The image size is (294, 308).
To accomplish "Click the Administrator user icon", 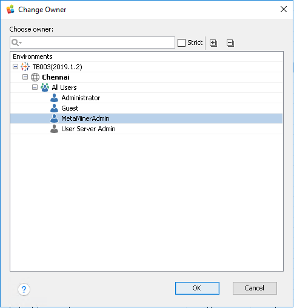I will (x=54, y=98).
